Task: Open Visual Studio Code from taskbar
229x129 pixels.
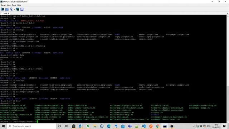Action: click(144, 126)
